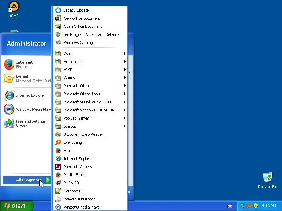Click the MyPal 68 text label
Viewport: 282px width, 211px height.
pyautogui.click(x=71, y=183)
